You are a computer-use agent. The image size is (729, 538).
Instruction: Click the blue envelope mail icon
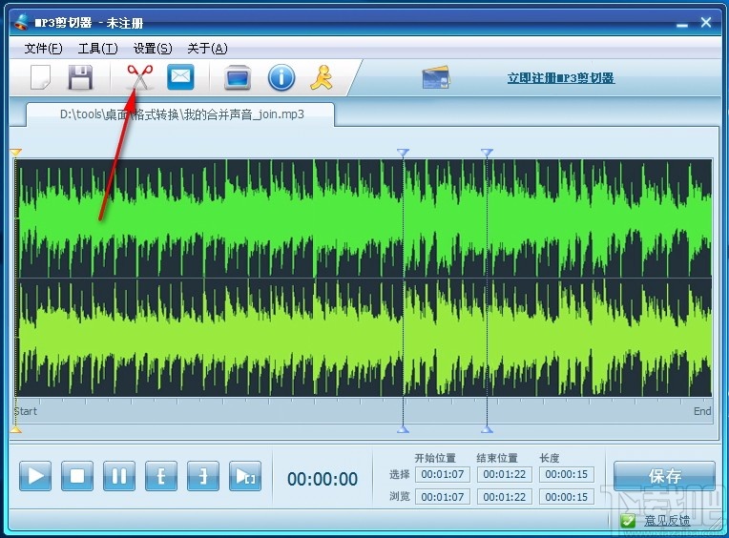[180, 76]
